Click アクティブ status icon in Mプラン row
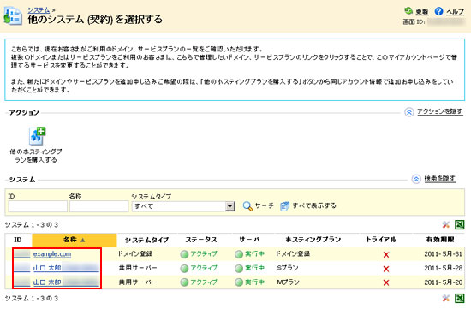Screen dimensions: 471x309 [x=184, y=282]
